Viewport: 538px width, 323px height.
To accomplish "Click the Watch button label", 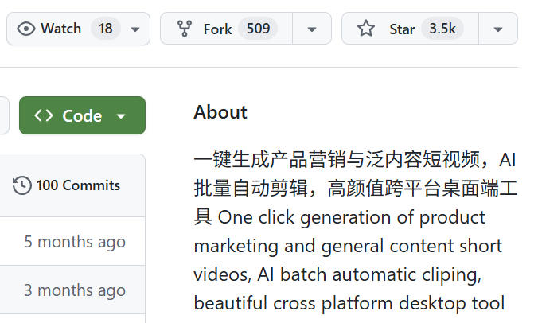I will pyautogui.click(x=61, y=29).
